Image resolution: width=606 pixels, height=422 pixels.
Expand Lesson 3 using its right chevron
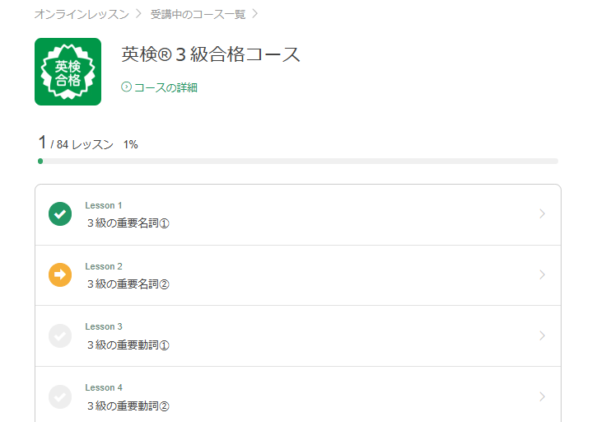pos(542,336)
